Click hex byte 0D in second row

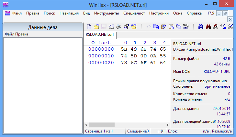pyautogui.click(x=143, y=56)
